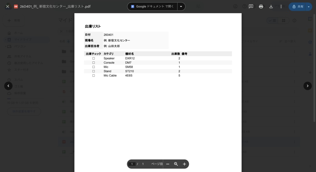Screen dimensions: 316x172
Task: Click the 出庫数 column header
Action: (x=176, y=54)
